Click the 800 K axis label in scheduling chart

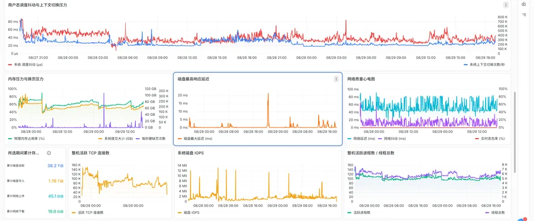tap(503, 17)
